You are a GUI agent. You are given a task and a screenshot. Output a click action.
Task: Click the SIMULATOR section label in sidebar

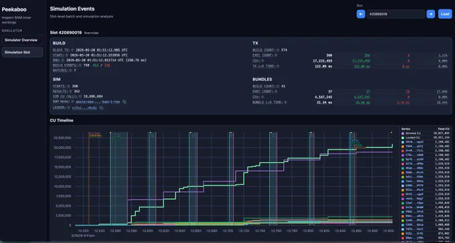pyautogui.click(x=12, y=31)
